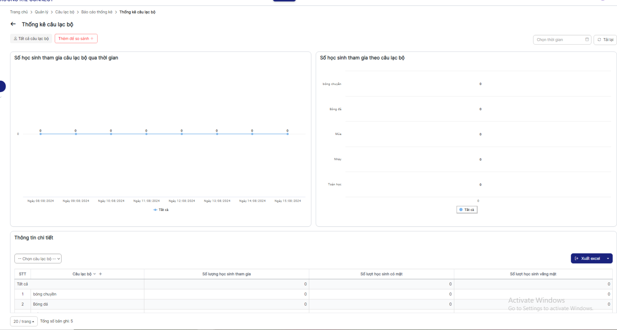
Task: Navigate to Quản lý breadcrumb
Action: point(42,12)
